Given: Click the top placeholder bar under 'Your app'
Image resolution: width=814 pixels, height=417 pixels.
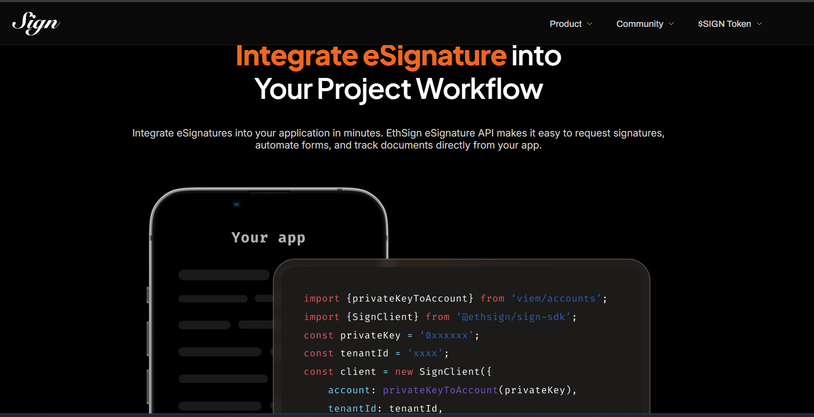Looking at the screenshot, I should tap(224, 275).
